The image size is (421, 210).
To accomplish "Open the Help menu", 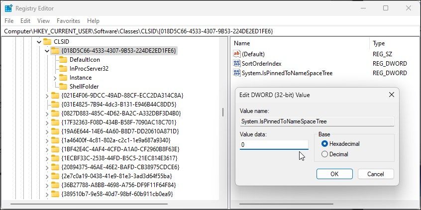I will click(93, 21).
